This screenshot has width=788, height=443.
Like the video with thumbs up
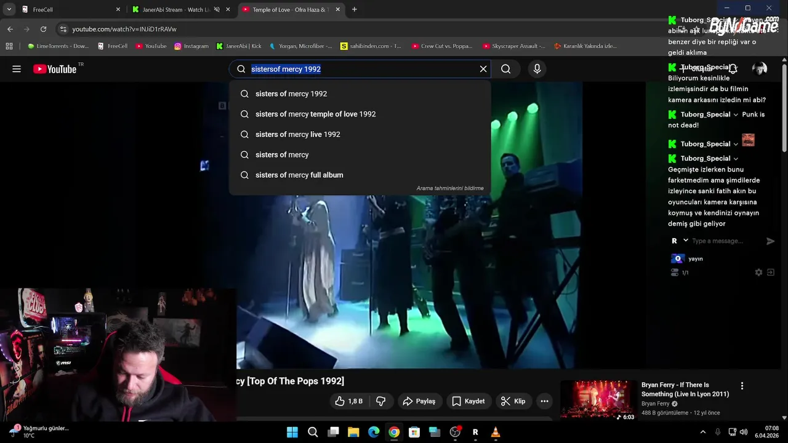[348, 401]
